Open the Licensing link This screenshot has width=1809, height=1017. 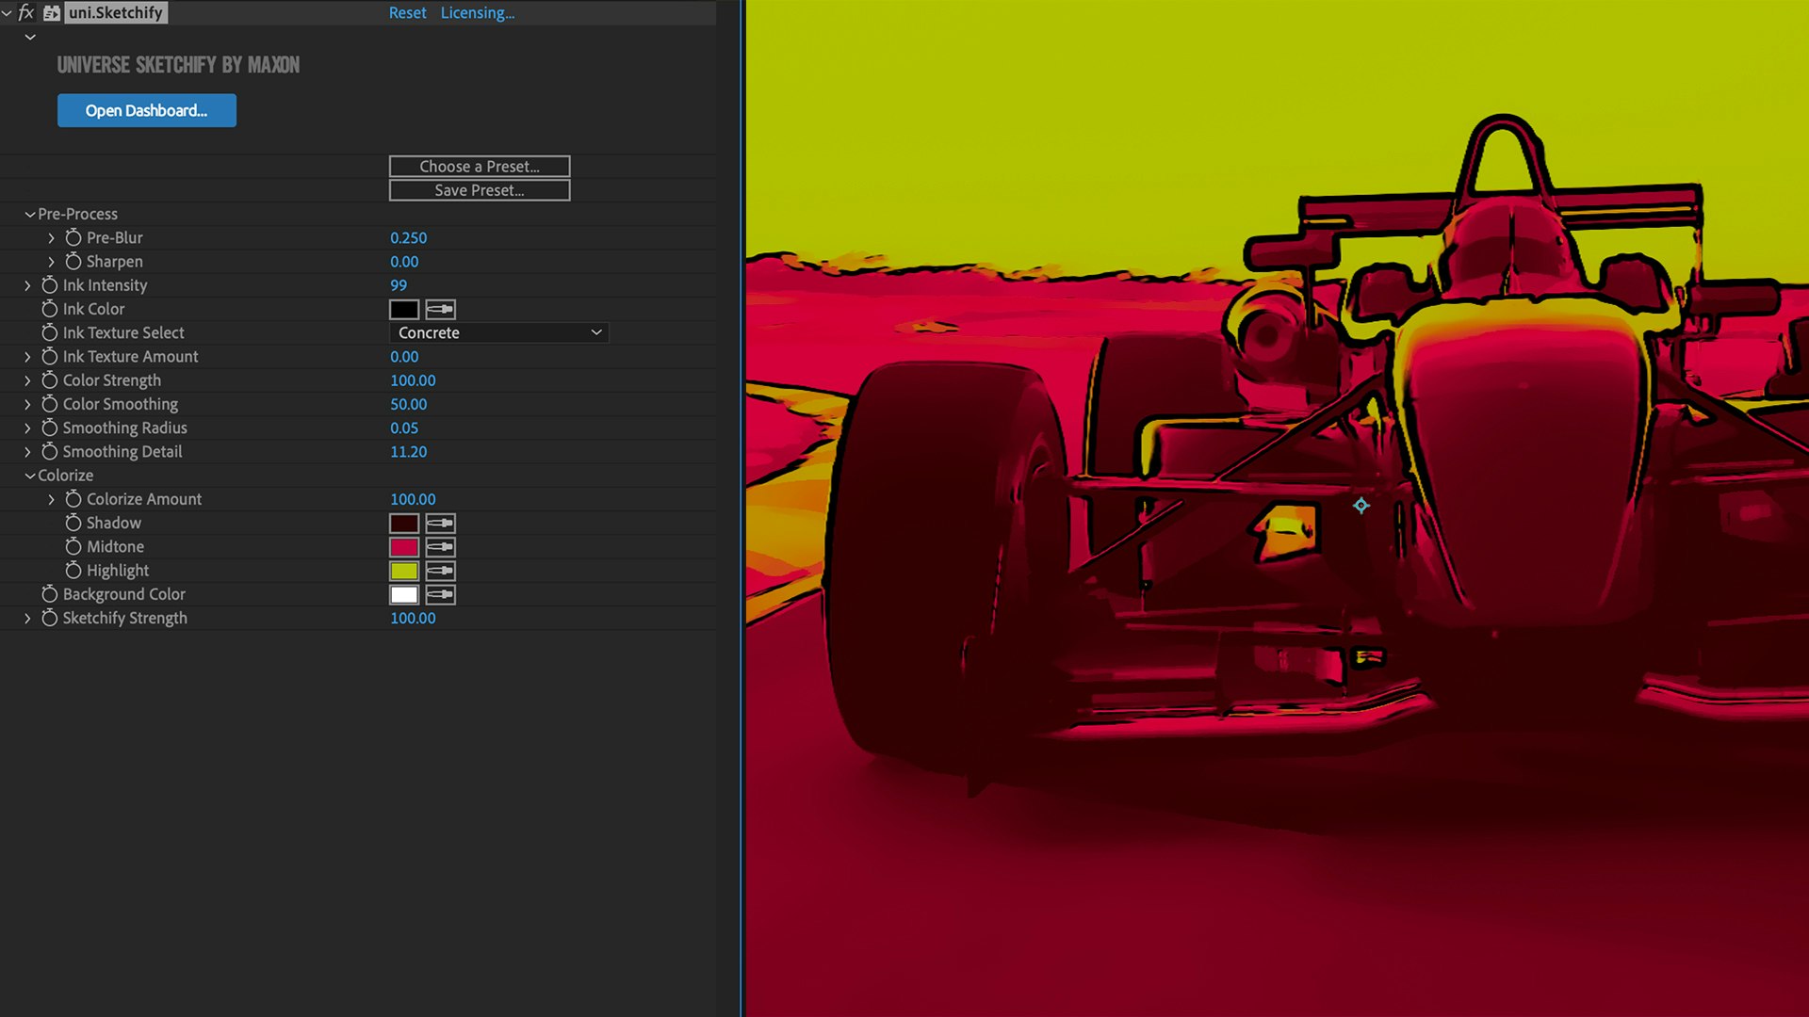click(477, 13)
